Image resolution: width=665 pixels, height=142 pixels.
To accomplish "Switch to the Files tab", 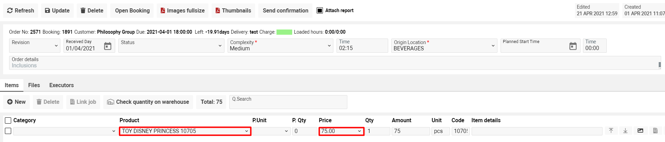I will point(34,85).
